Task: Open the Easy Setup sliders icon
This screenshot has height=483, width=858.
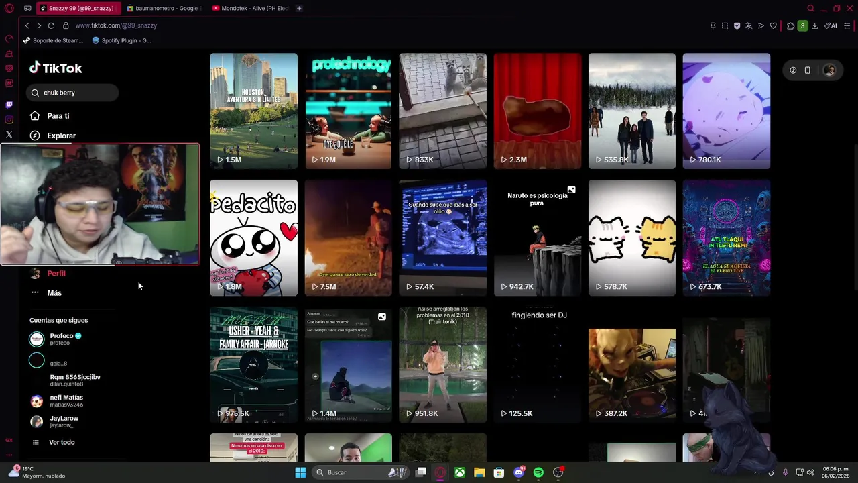Action: [847, 25]
